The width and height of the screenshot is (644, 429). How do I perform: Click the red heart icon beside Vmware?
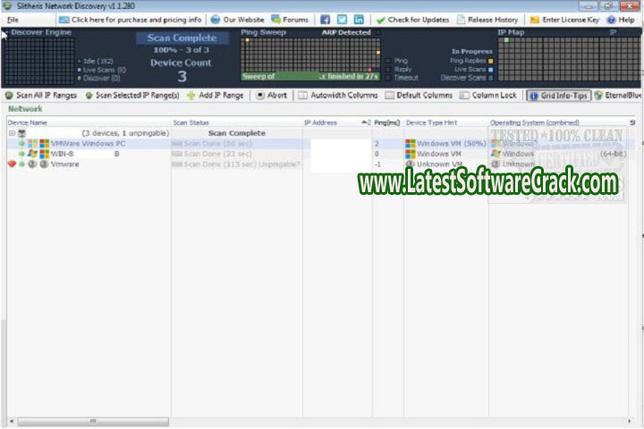12,164
